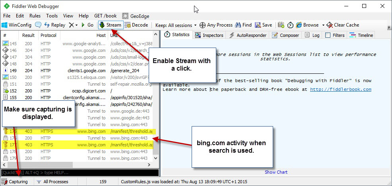Select the clients1.google.com host cell
The image size is (392, 186).
click(87, 71)
